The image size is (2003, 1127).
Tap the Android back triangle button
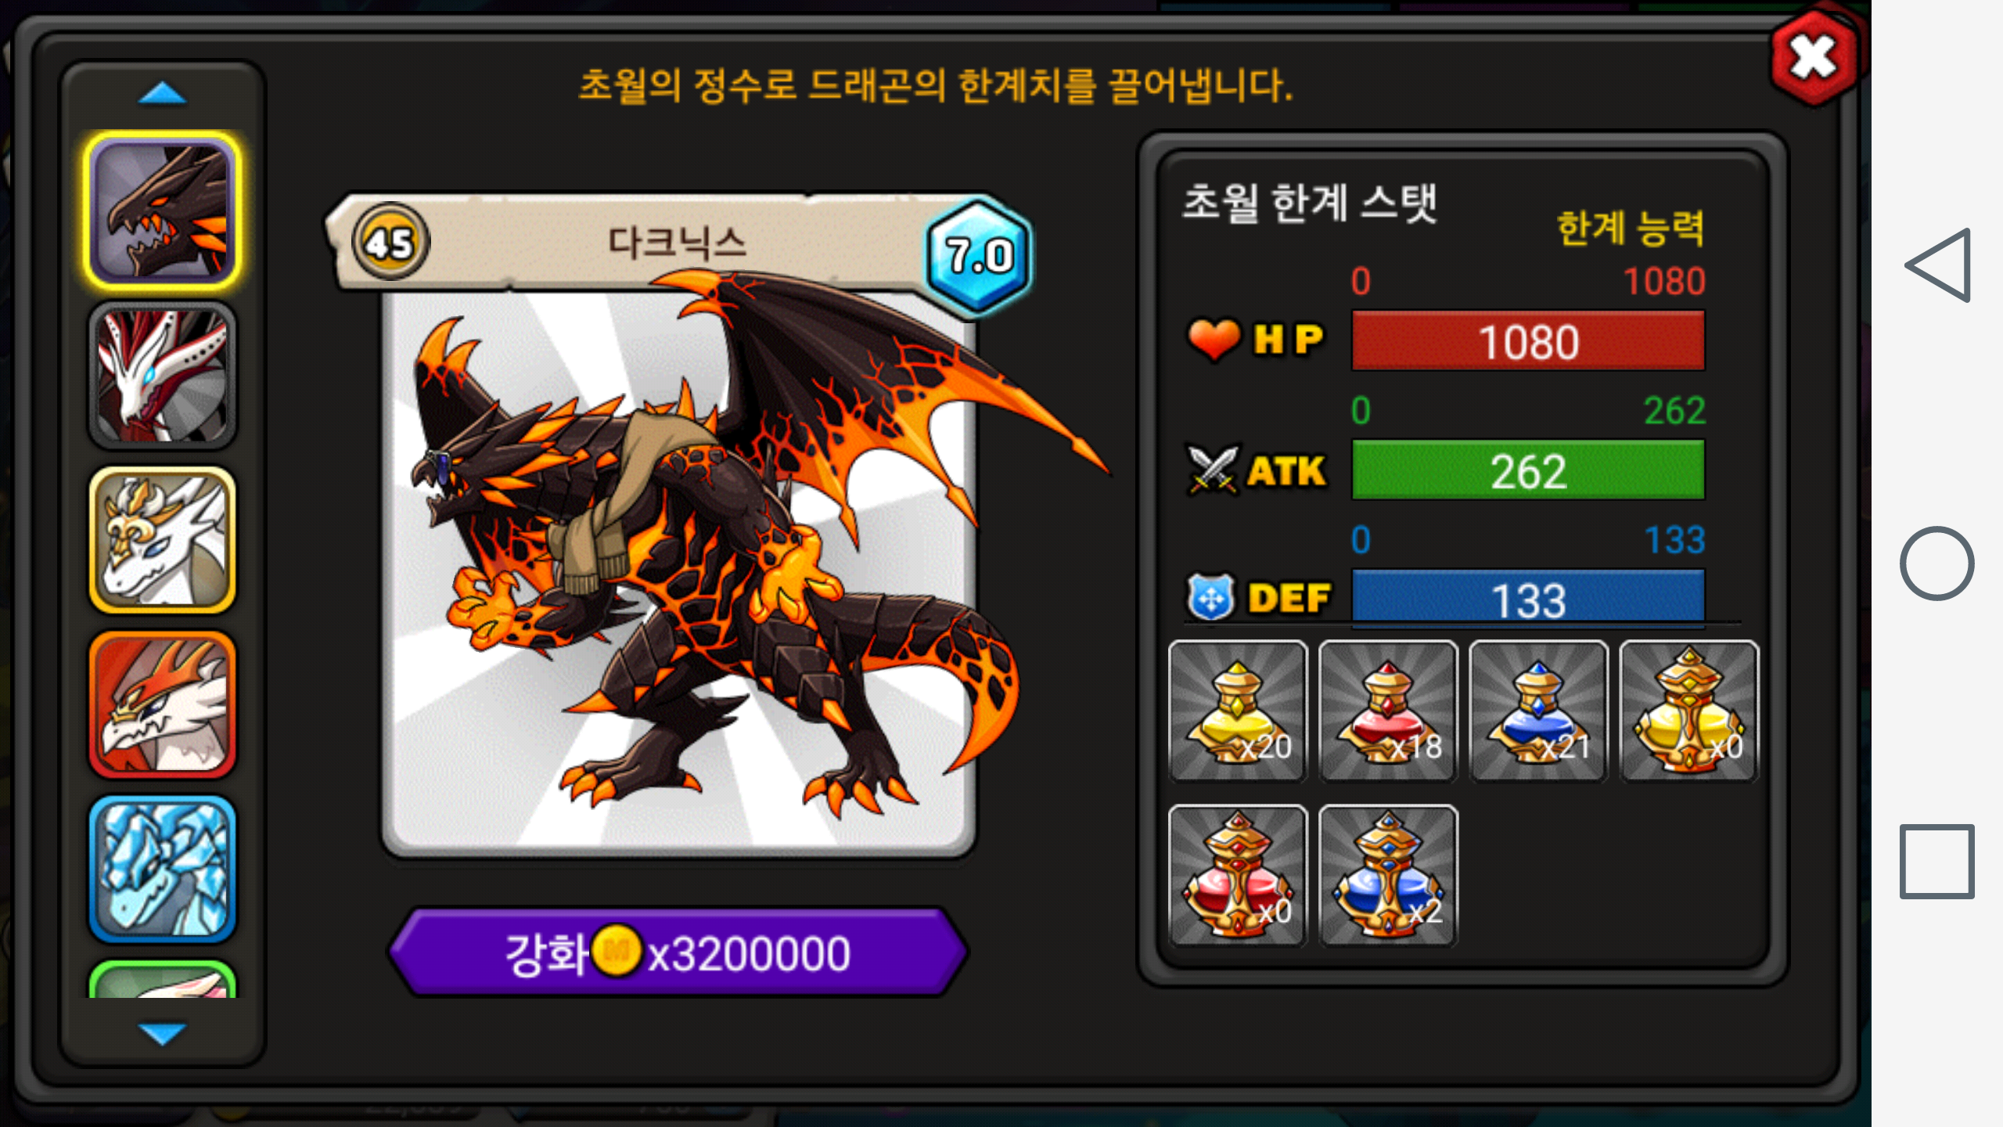(x=1938, y=265)
